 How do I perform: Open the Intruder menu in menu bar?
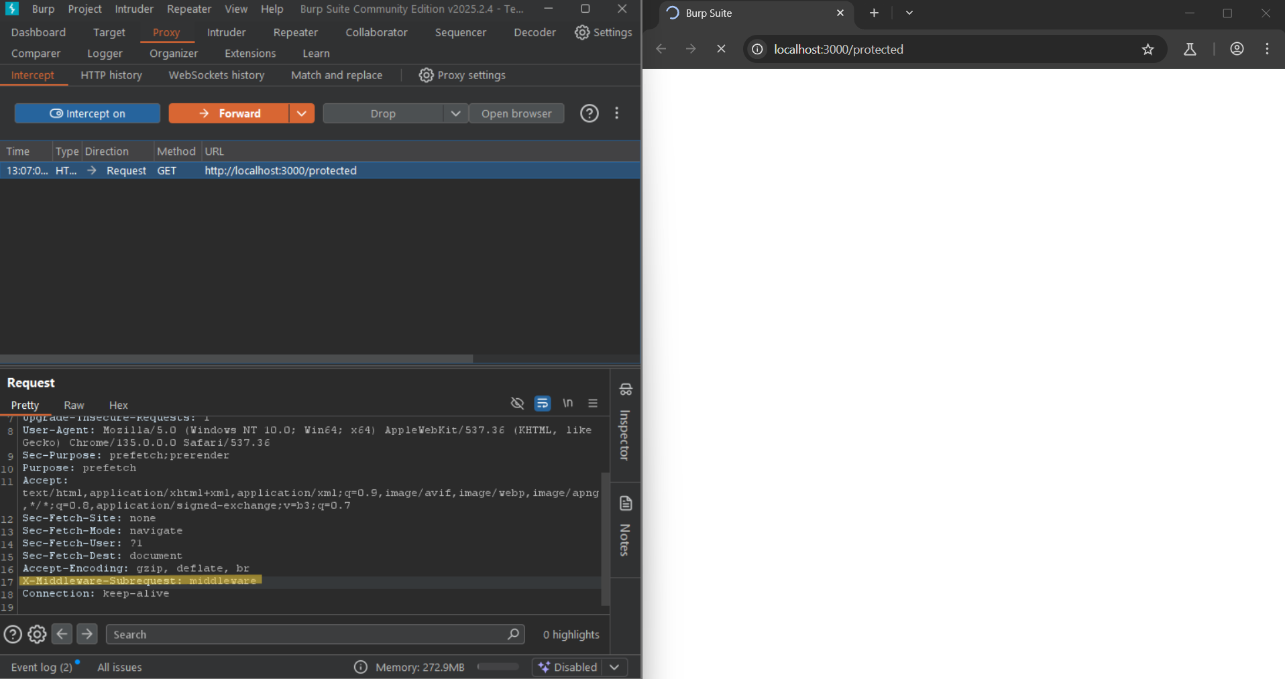pyautogui.click(x=134, y=9)
